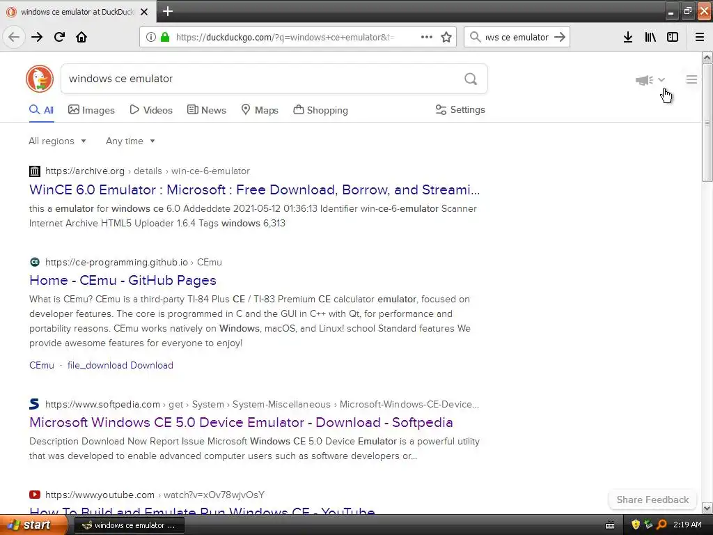Screen dimensions: 713x535
Task: Click the keyboard icon in the taskbar
Action: tap(610, 525)
